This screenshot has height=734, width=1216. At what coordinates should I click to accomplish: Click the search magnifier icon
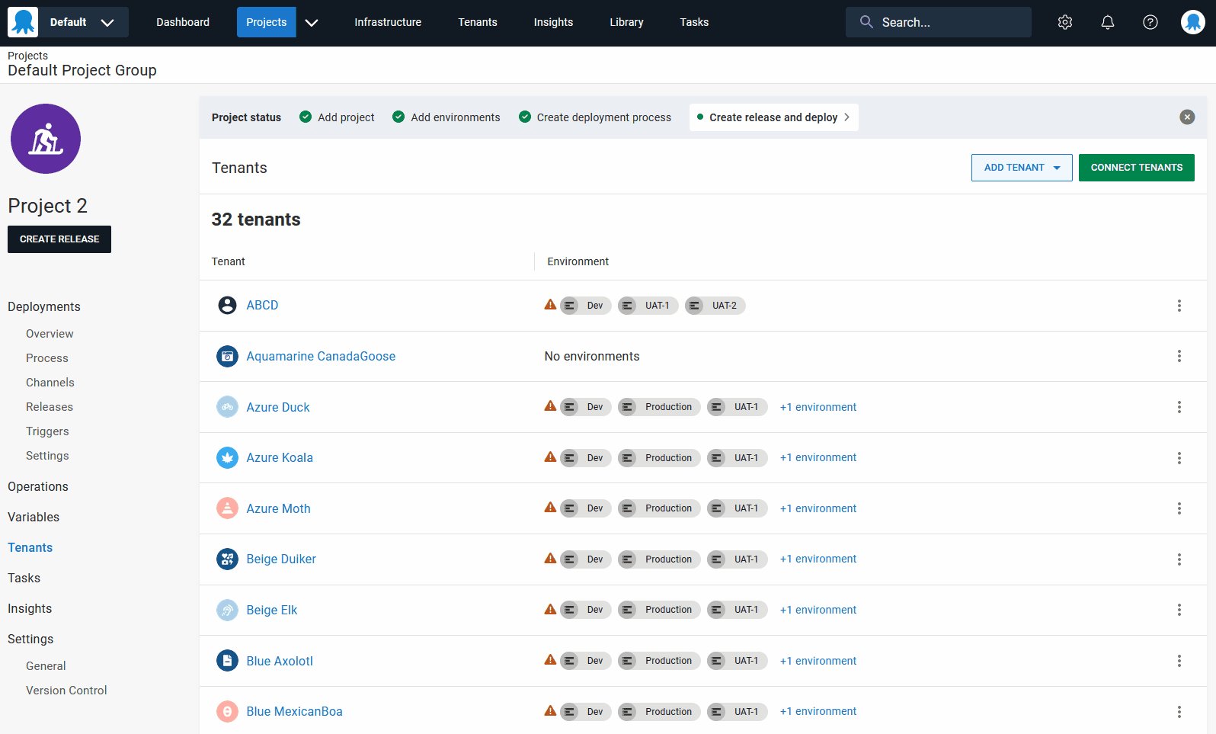pos(866,22)
